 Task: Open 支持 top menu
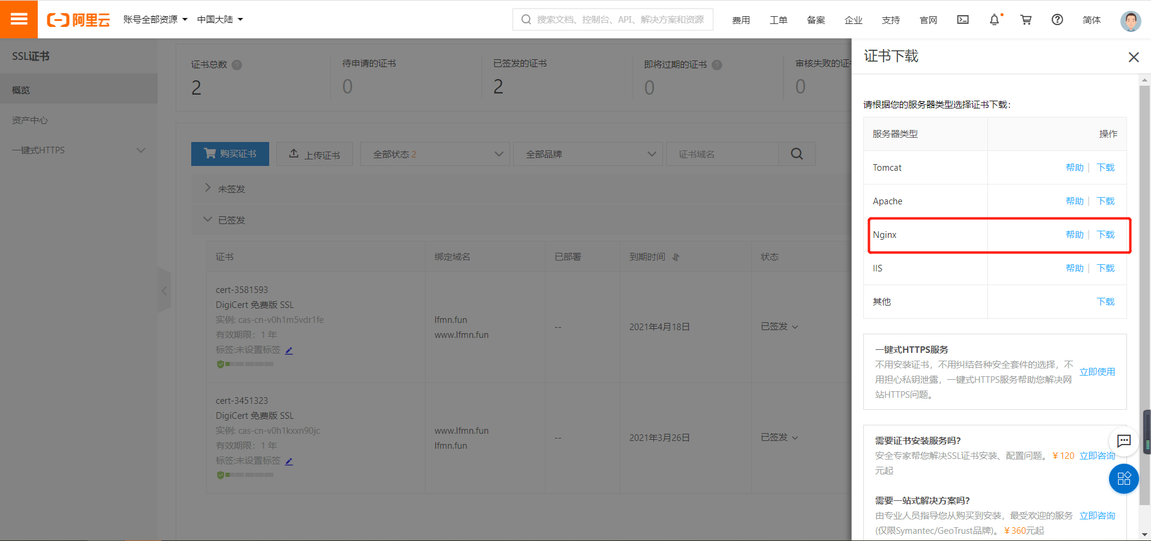891,20
